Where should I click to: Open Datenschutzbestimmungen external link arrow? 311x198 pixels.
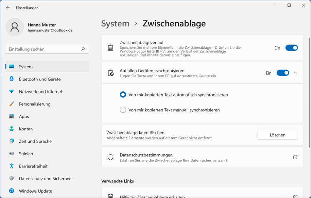pos(295,157)
